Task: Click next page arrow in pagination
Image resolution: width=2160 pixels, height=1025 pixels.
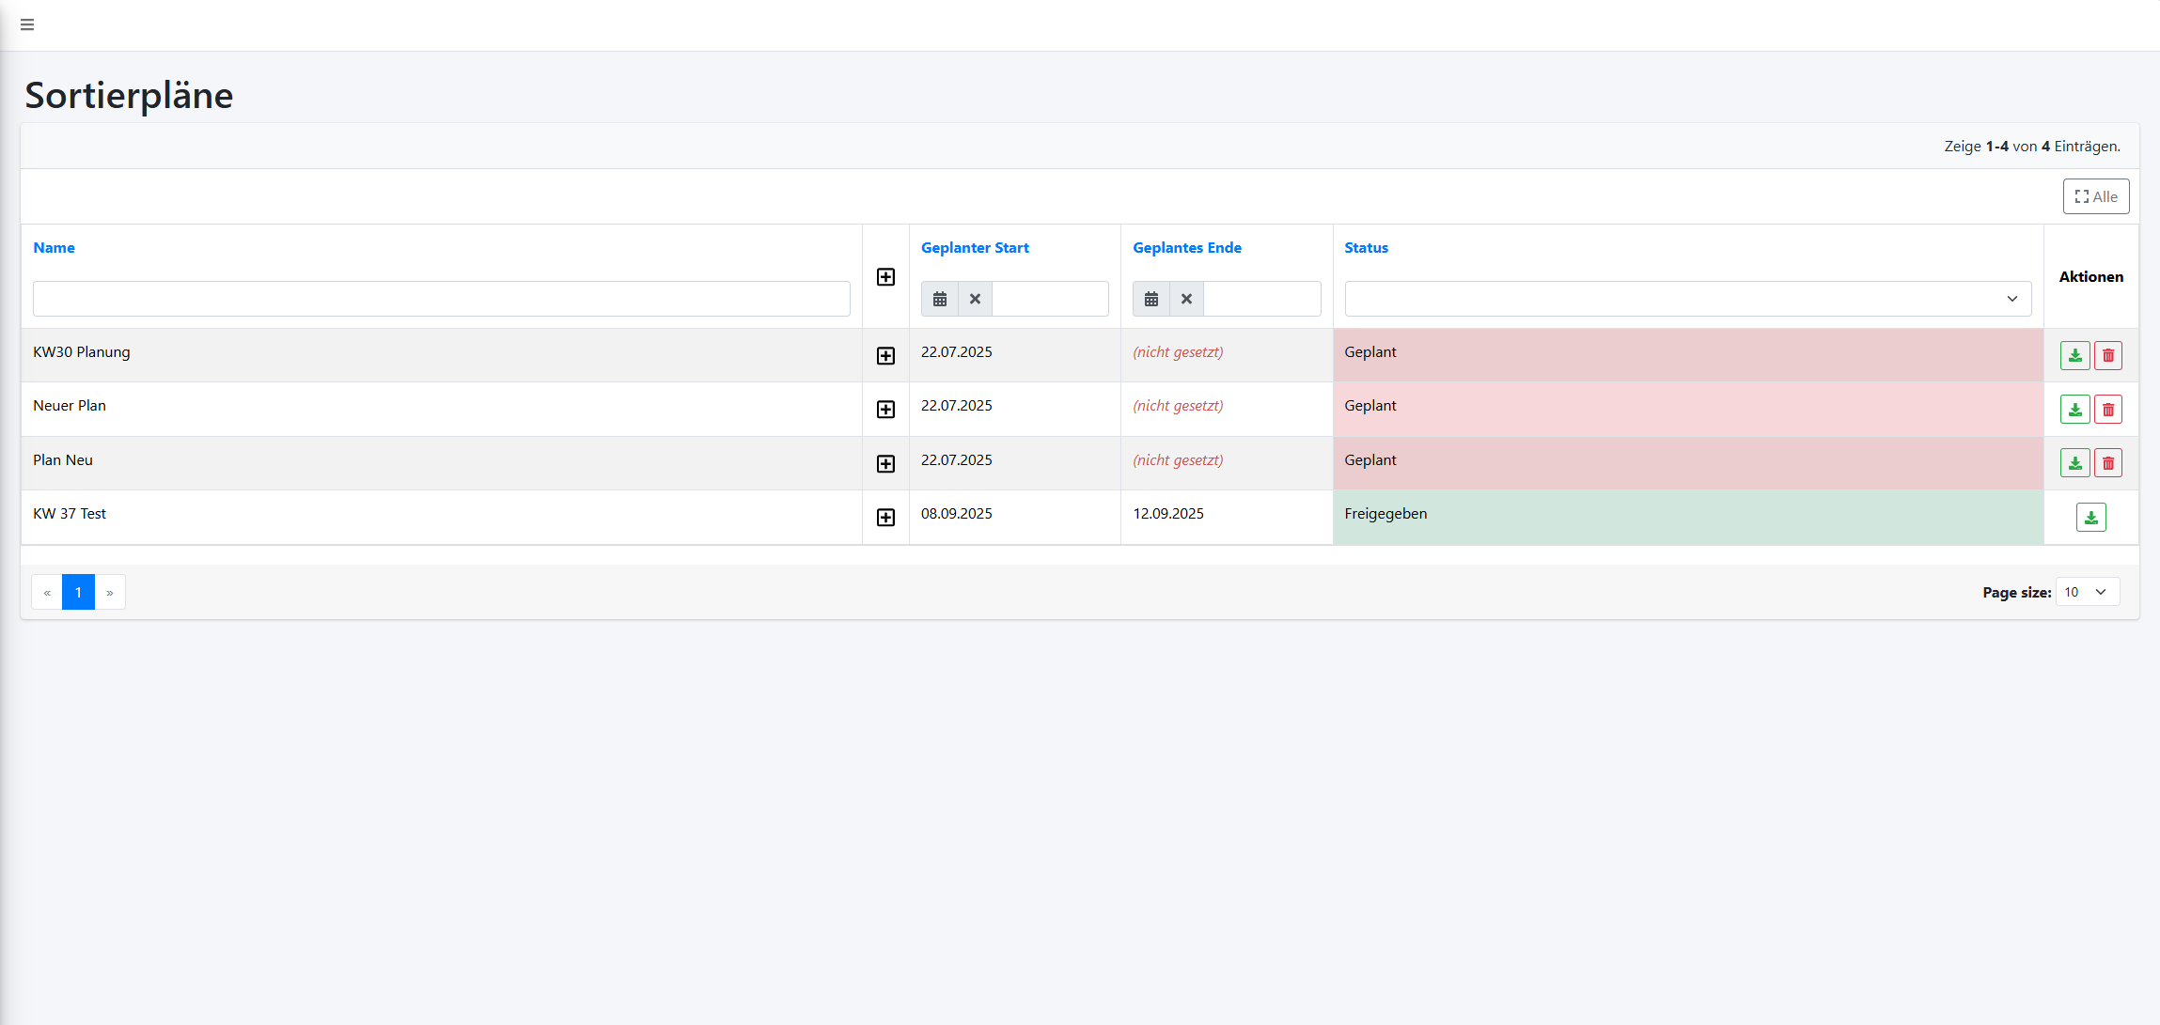Action: pyautogui.click(x=110, y=593)
